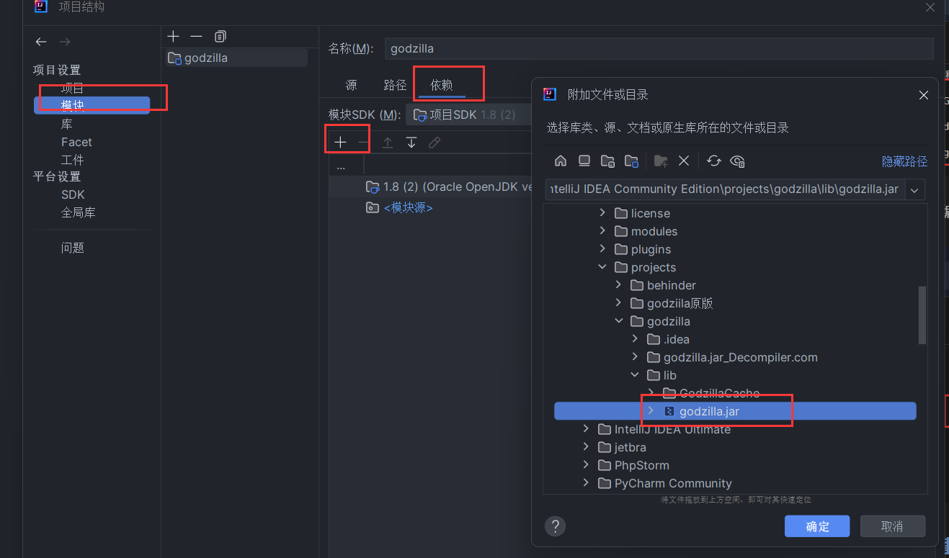The height and width of the screenshot is (558, 949).
Task: Open Facet settings section
Action: 76,142
